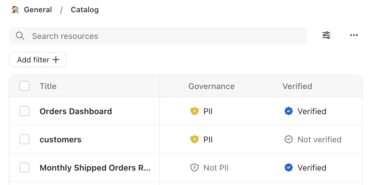Click Verified badge for Monthly Shipped Orders
Image resolution: width=379 pixels, height=185 pixels.
point(289,168)
